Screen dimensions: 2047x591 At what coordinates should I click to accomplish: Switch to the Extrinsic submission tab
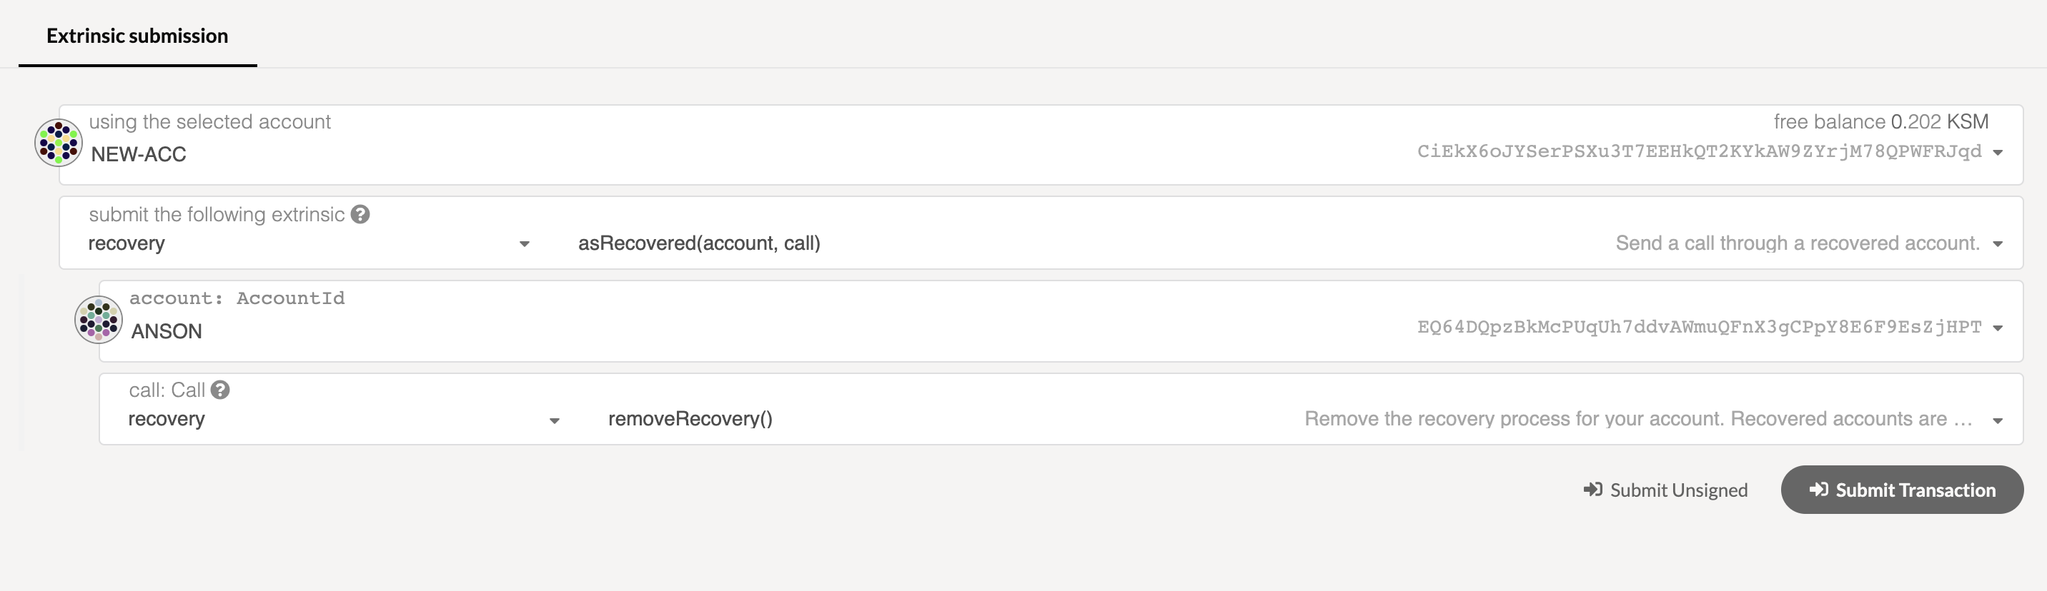[137, 36]
